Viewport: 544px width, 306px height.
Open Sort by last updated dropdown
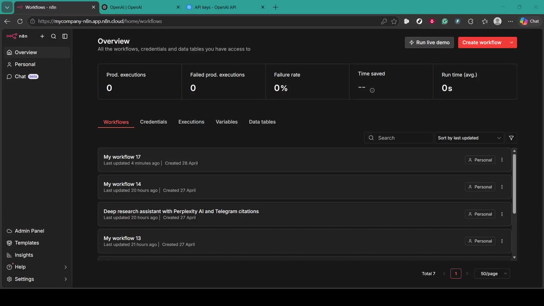pyautogui.click(x=469, y=138)
